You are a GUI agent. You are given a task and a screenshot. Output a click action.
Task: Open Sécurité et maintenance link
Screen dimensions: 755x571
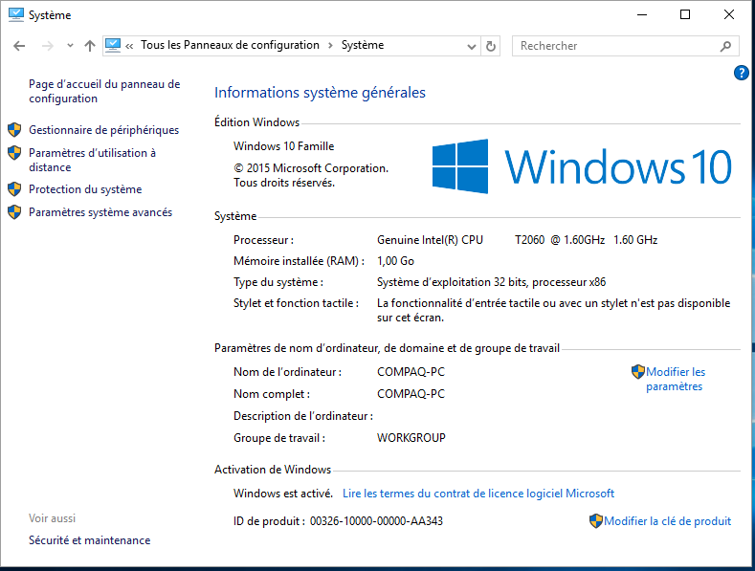(89, 540)
